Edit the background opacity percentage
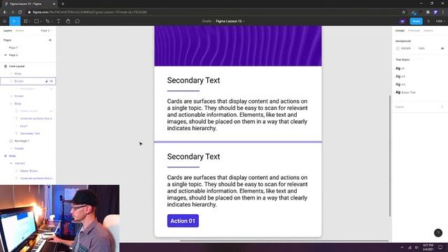The image size is (448, 252). 421,48
